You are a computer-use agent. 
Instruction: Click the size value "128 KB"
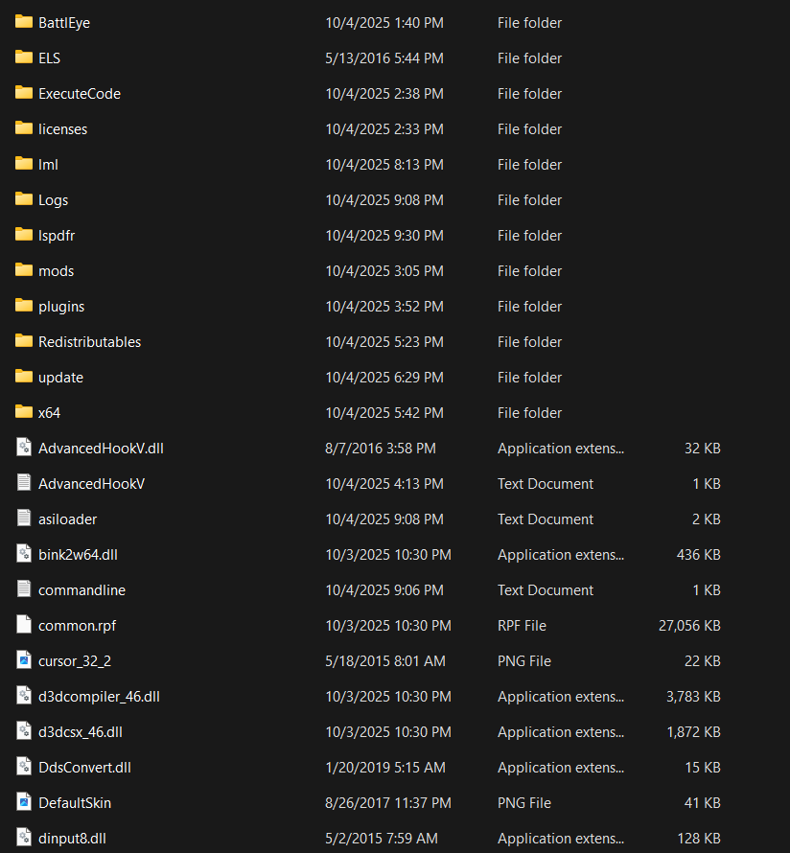click(x=699, y=839)
